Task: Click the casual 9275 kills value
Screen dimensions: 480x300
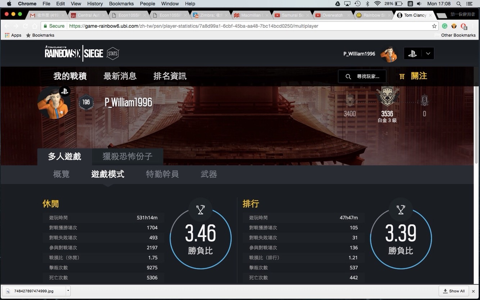Action: click(152, 268)
